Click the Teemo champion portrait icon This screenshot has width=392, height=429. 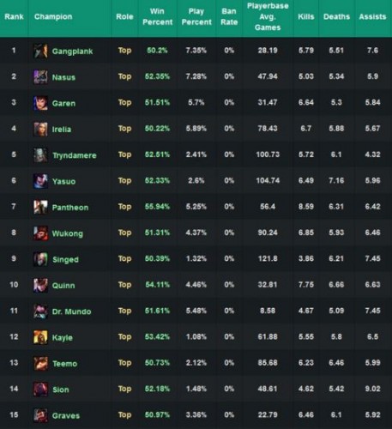click(x=40, y=363)
